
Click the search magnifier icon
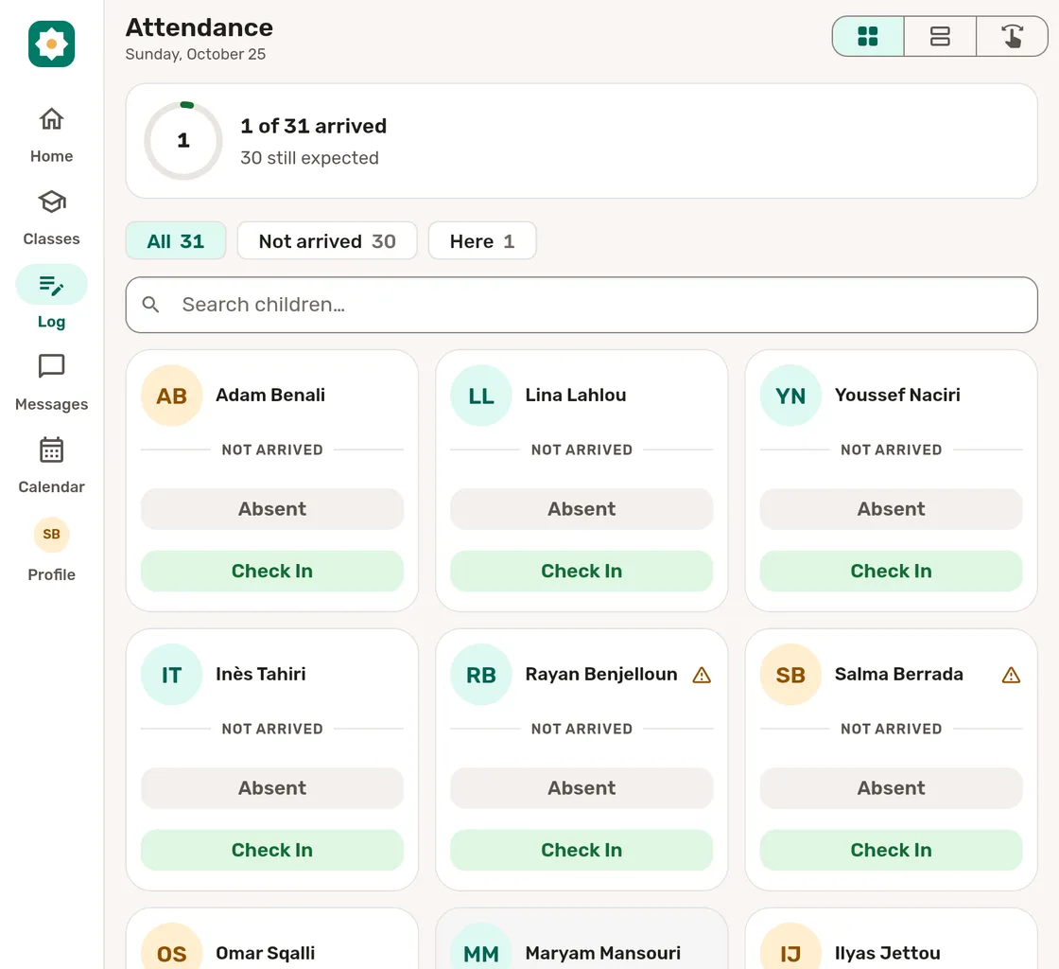pyautogui.click(x=150, y=305)
